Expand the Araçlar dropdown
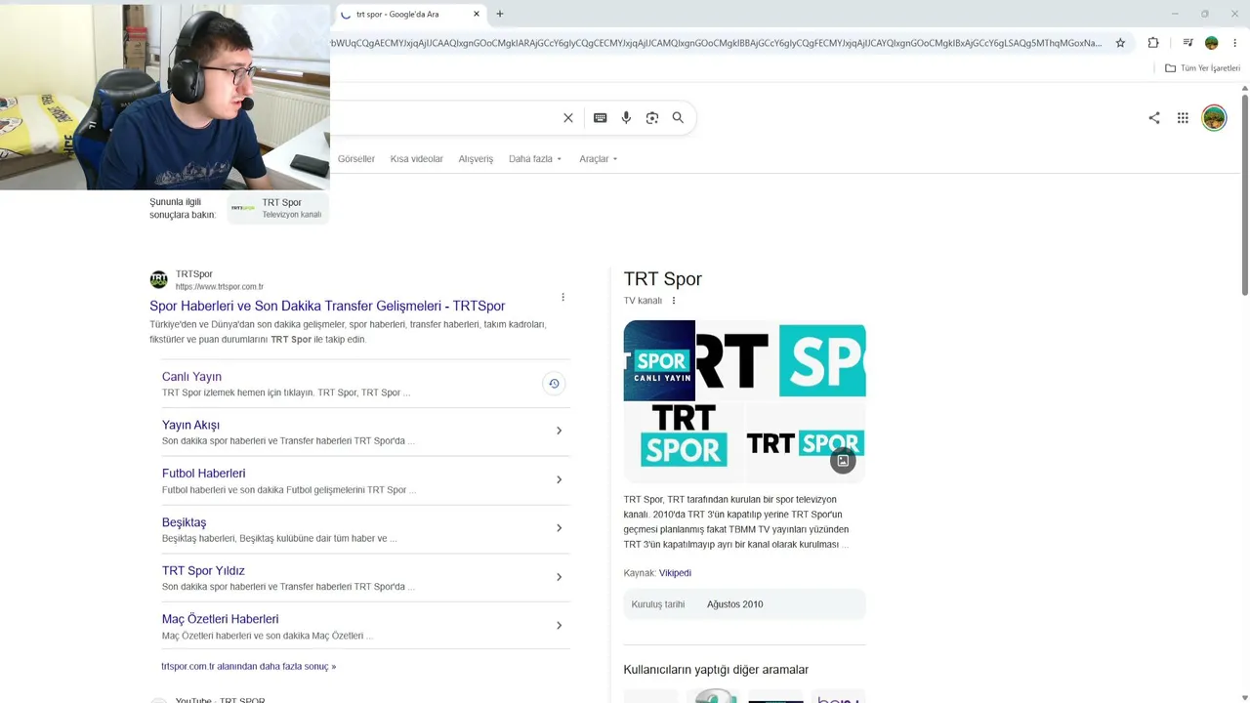Image resolution: width=1250 pixels, height=703 pixels. coord(599,159)
